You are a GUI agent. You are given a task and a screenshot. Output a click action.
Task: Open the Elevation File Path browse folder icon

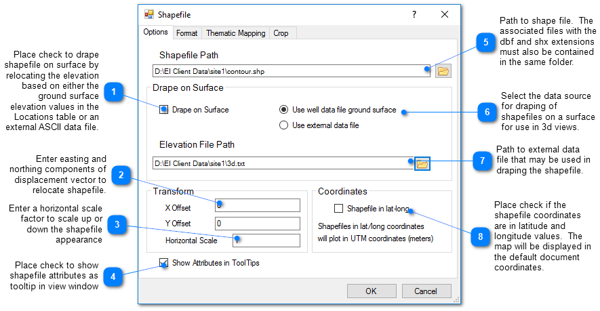coord(422,163)
